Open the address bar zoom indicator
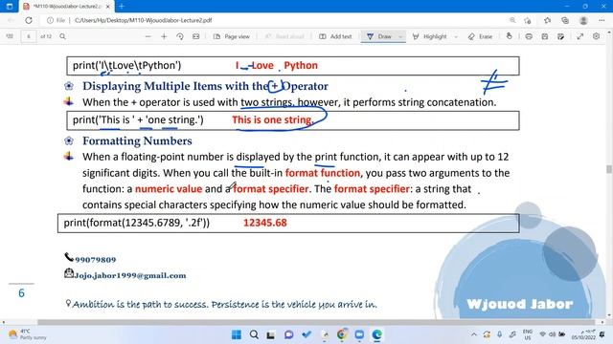 (512, 20)
